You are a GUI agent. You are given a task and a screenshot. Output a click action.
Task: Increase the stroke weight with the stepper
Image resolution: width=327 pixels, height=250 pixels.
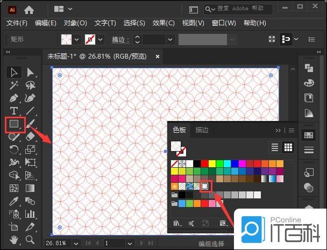point(137,37)
